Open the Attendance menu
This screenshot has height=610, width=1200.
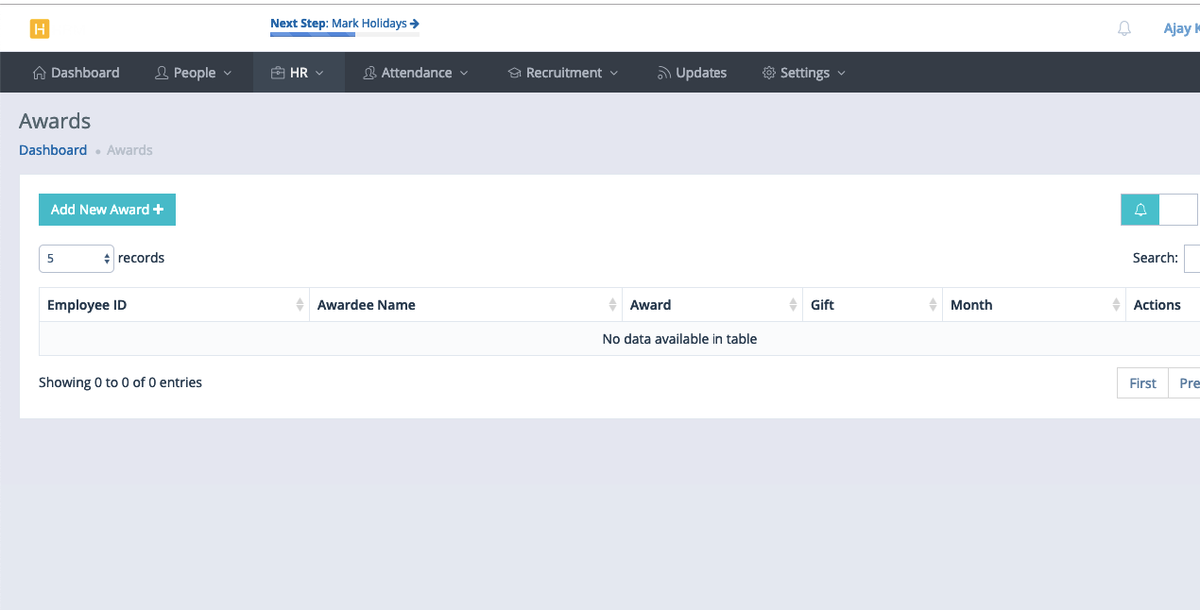point(416,73)
